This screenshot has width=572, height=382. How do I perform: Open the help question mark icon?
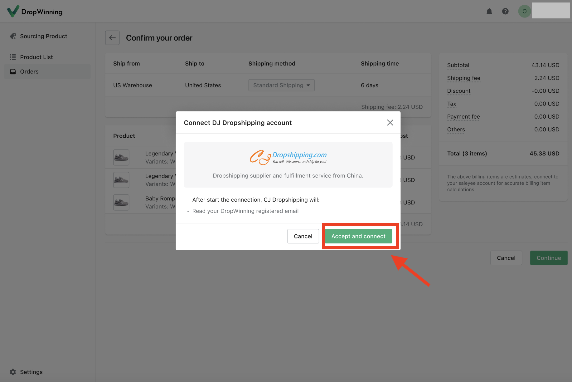pyautogui.click(x=505, y=11)
